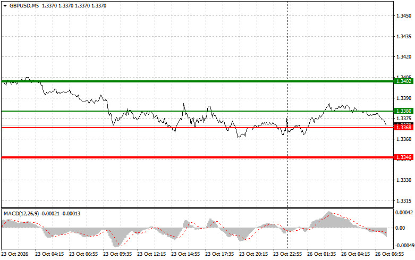Click the 1.3420 price scale value
The image size is (415, 260).
pos(404,57)
